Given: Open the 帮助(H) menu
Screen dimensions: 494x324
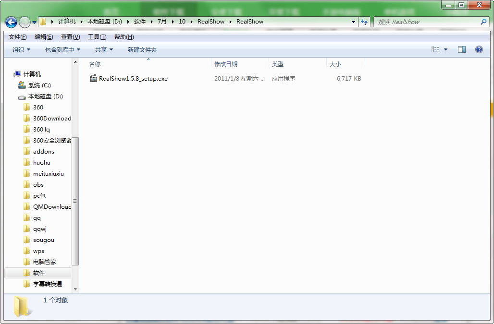Looking at the screenshot, I should pyautogui.click(x=124, y=37).
